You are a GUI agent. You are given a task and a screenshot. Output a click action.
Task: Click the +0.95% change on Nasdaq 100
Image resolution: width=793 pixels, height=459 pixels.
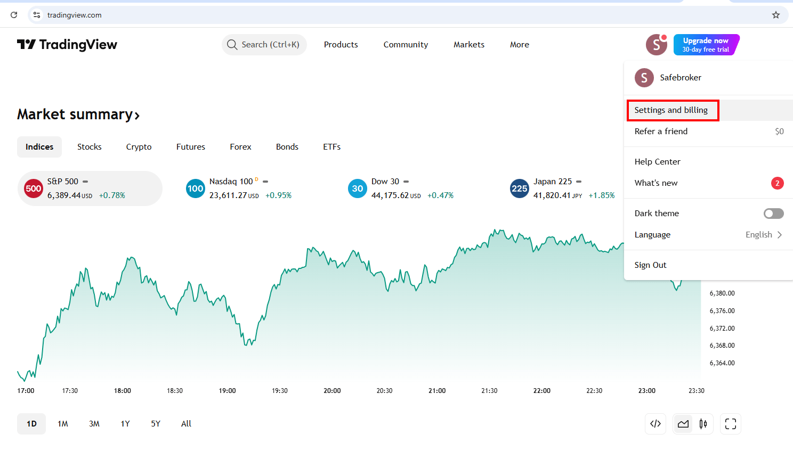(279, 195)
